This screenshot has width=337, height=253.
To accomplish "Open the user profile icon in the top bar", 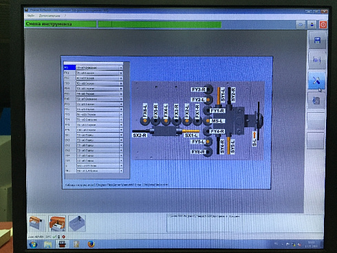I will tap(312, 25).
